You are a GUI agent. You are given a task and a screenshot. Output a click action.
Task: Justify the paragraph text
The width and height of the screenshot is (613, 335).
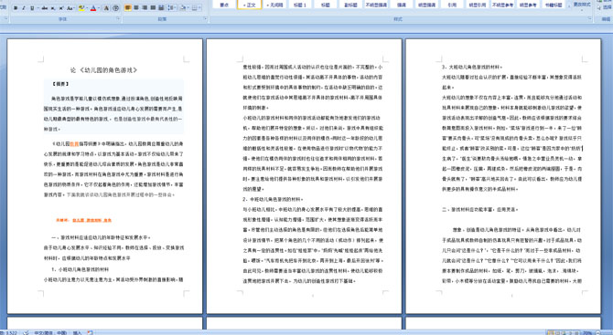(153, 7)
